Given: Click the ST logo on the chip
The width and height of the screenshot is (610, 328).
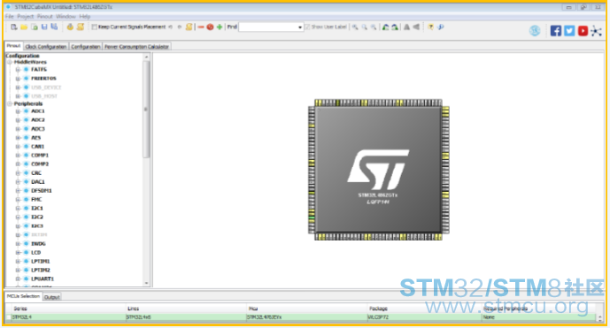Looking at the screenshot, I should (378, 170).
